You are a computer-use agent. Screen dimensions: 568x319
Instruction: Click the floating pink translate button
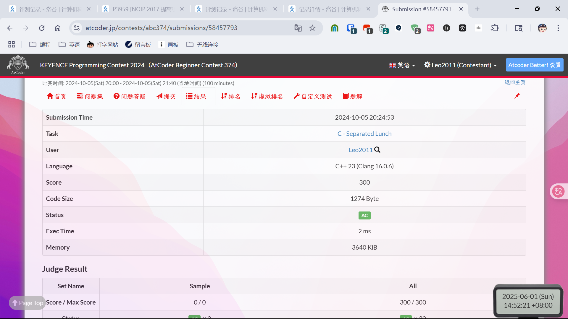(558, 191)
